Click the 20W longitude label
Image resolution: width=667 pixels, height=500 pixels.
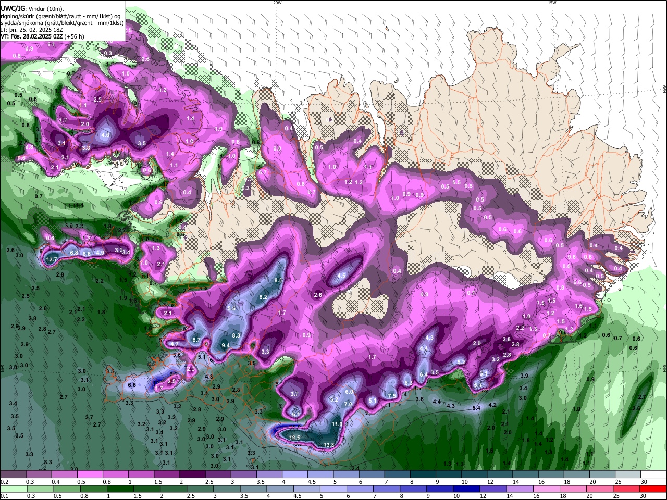click(277, 3)
